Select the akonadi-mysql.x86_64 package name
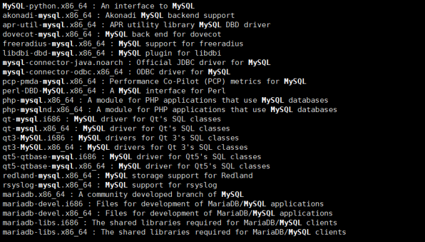Screen dimensions: 425x242 (x=47, y=15)
